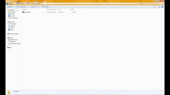Click the System Reserved drive icon
The image size is (170, 95).
pyautogui.click(x=9, y=44)
